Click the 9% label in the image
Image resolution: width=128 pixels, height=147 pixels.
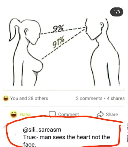pos(58,28)
